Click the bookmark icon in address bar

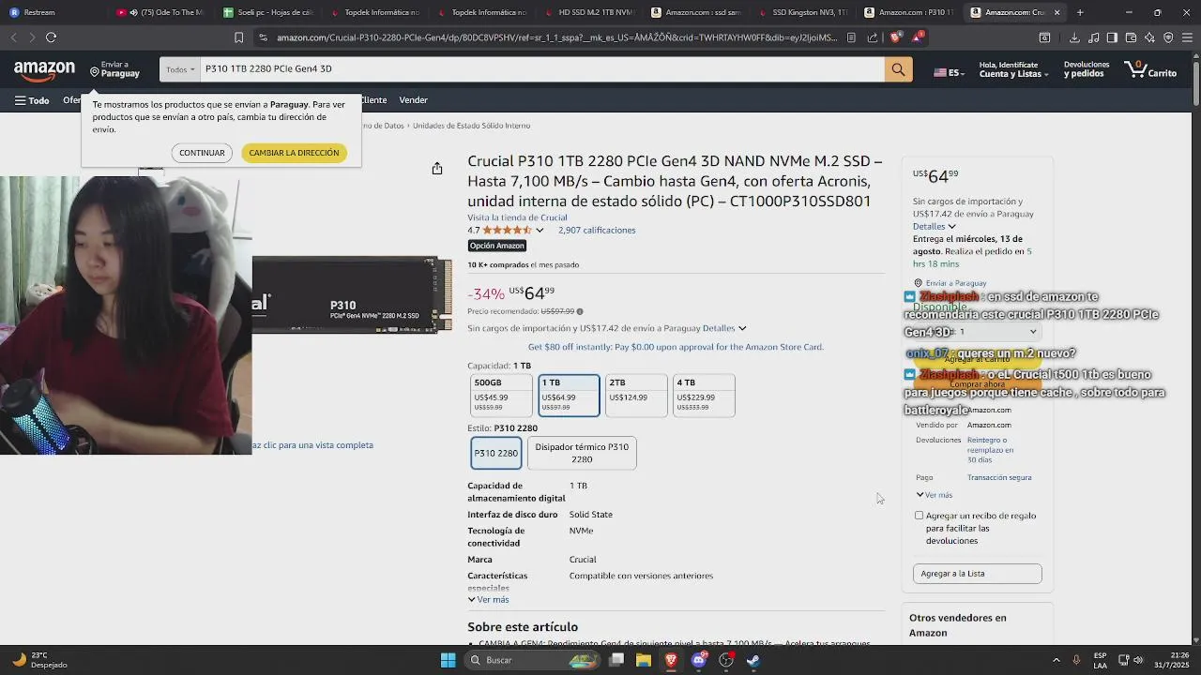[x=238, y=37]
